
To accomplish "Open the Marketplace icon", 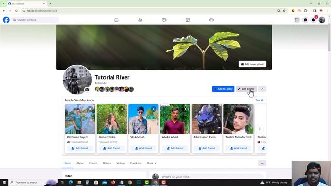I will pyautogui.click(x=188, y=20).
